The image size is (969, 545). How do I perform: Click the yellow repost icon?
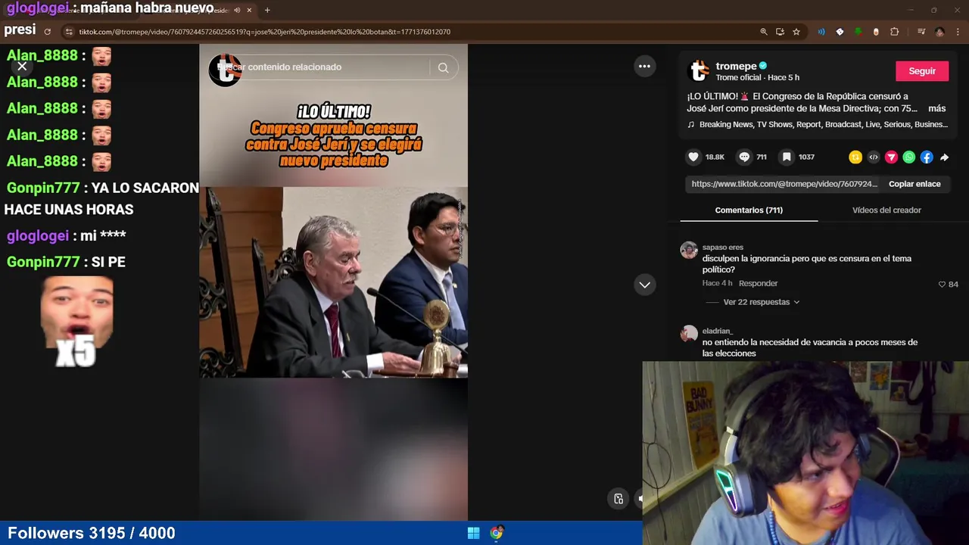tap(855, 157)
